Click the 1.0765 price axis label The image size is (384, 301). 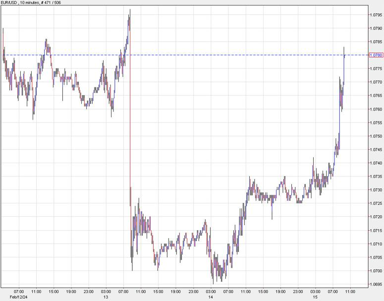pos(376,96)
